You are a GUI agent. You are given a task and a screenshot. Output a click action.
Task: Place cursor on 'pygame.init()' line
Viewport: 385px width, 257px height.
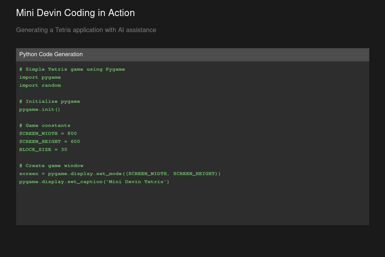pos(40,110)
